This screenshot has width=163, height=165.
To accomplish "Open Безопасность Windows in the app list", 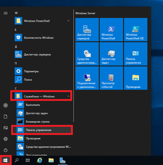I will pos(43,37).
